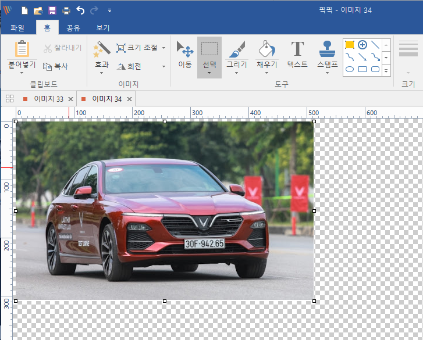This screenshot has height=340, width=423.
Task: Click the Print icon in the quick access bar
Action: [x=66, y=10]
